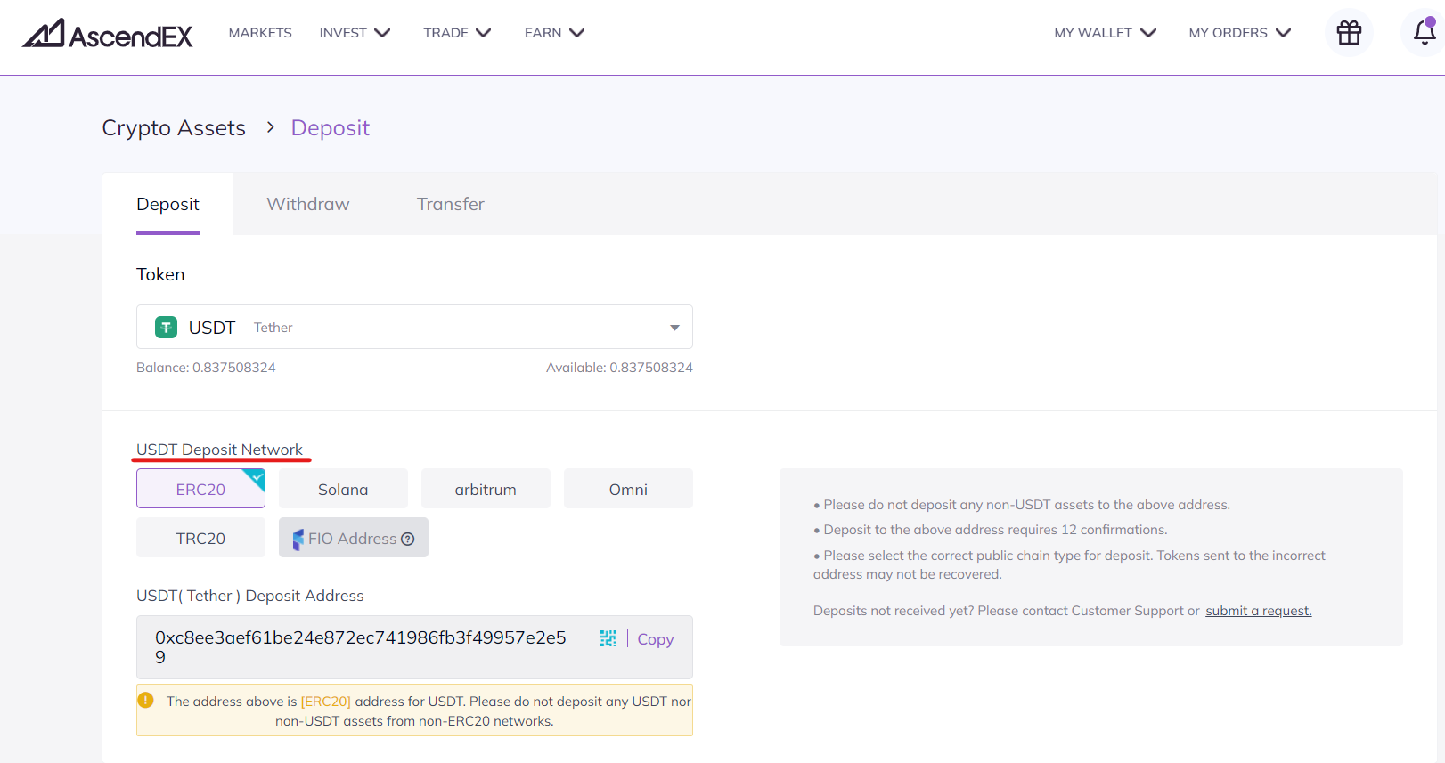Open the notifications bell

click(1425, 32)
